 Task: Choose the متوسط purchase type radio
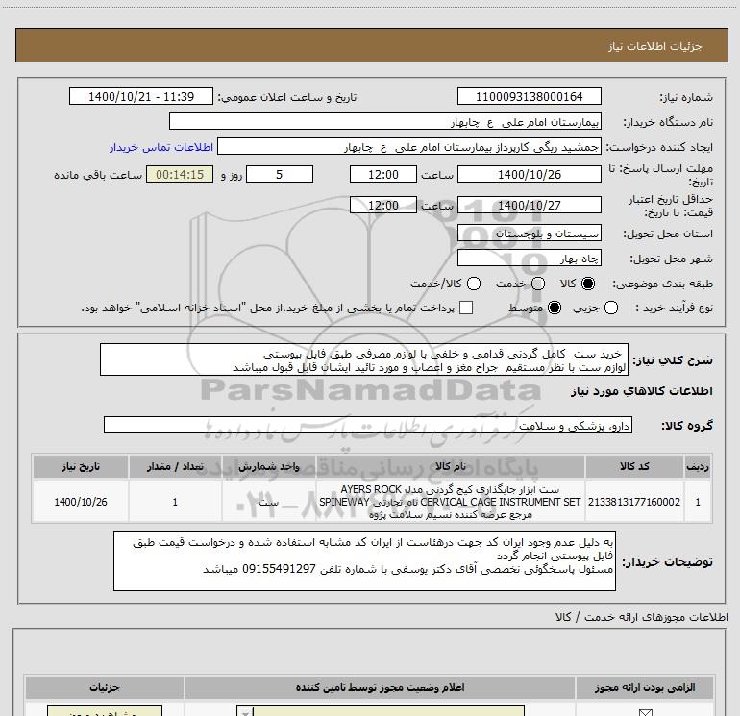[555, 308]
